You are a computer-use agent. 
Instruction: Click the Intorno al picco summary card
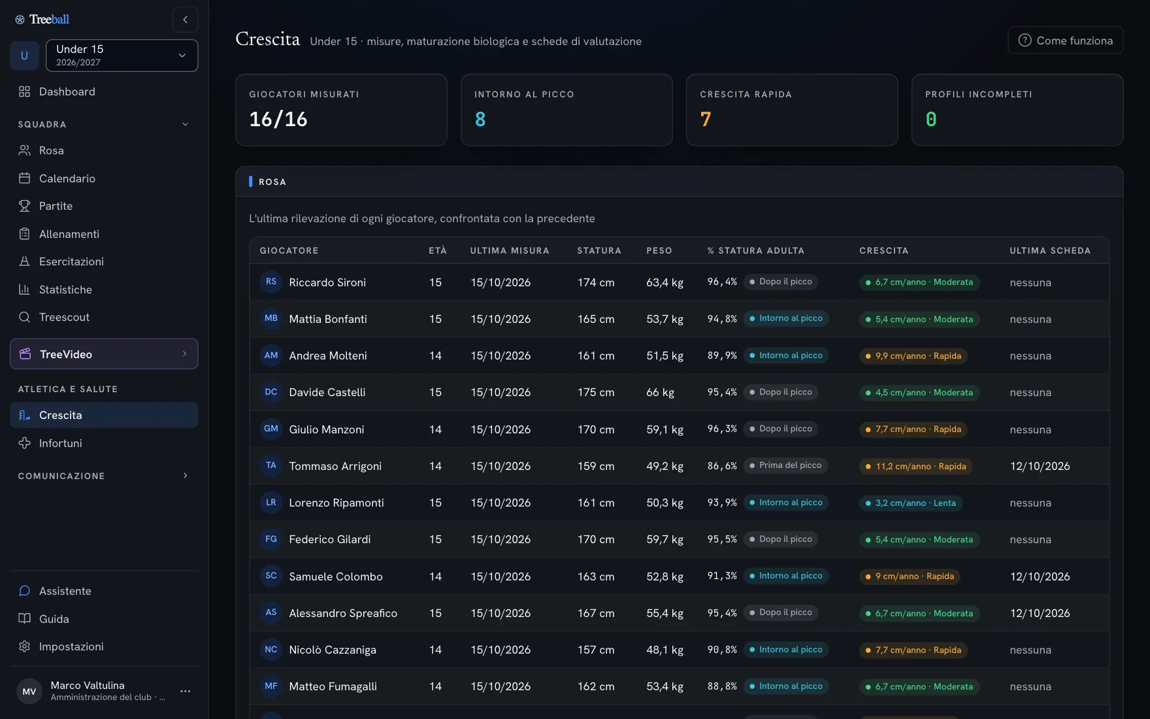(x=567, y=110)
